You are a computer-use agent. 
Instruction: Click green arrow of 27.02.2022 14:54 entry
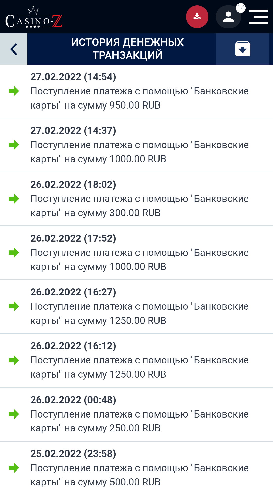(14, 91)
